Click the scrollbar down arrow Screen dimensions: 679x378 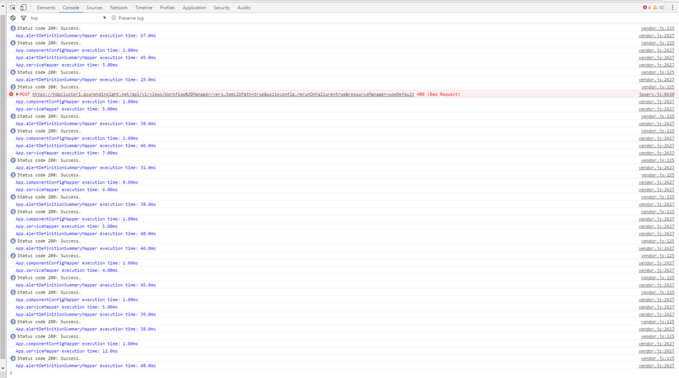pyautogui.click(x=3, y=368)
